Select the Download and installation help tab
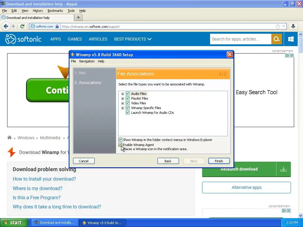The image size is (303, 227). pyautogui.click(x=37, y=17)
